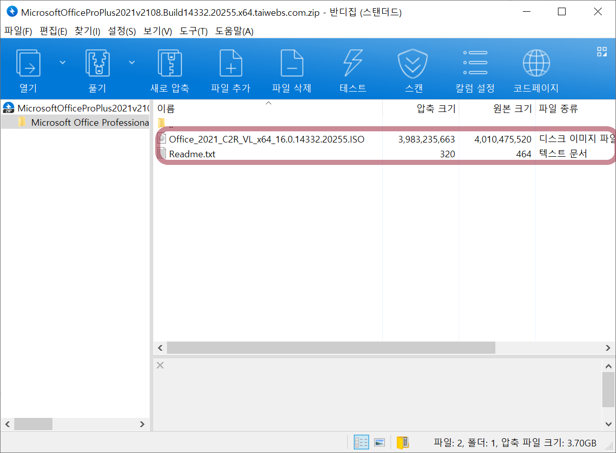This screenshot has height=453, width=616.
Task: Close the preview pane with X
Action: (160, 365)
